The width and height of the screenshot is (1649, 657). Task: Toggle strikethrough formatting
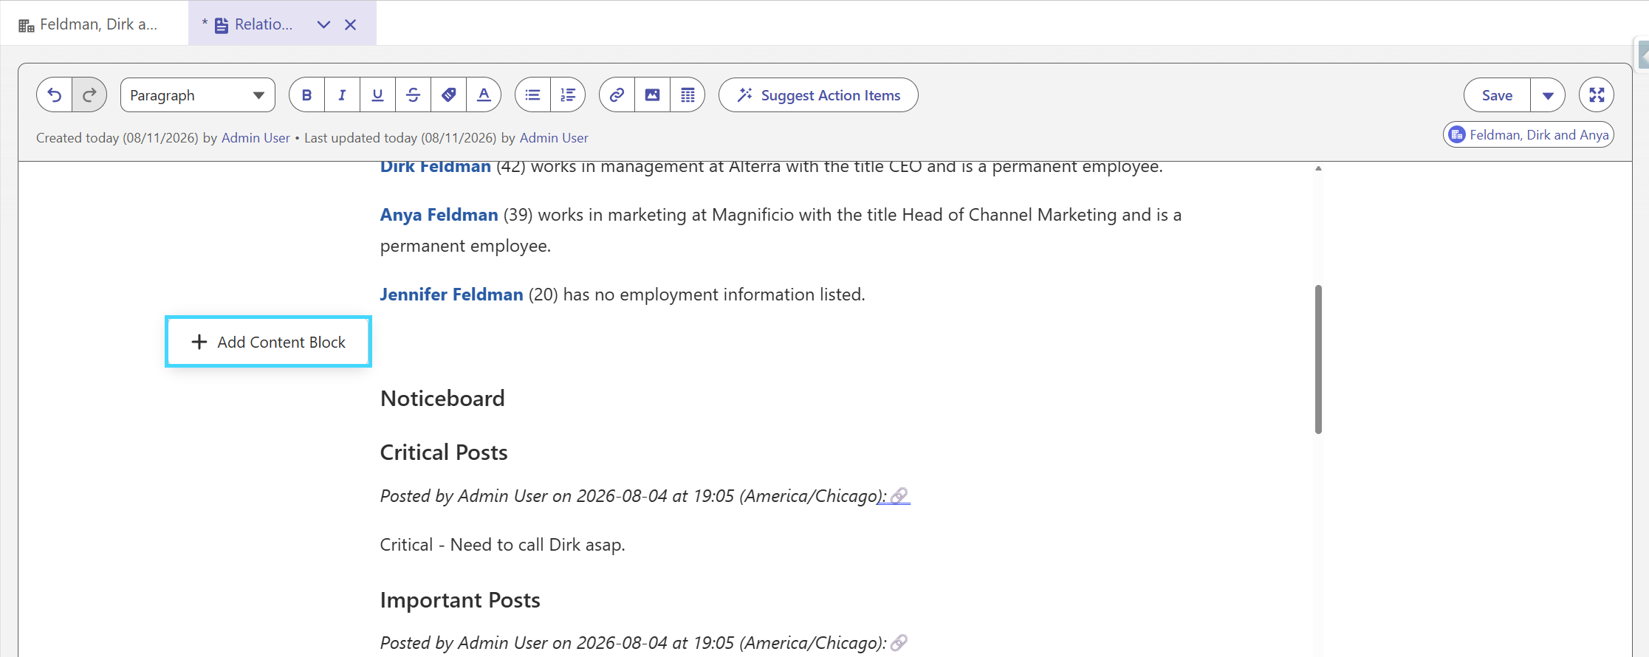click(x=413, y=95)
